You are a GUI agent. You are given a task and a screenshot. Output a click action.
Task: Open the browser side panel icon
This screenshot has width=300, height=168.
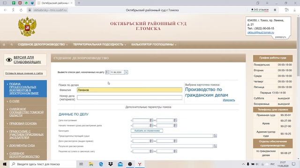(x=5, y=3)
